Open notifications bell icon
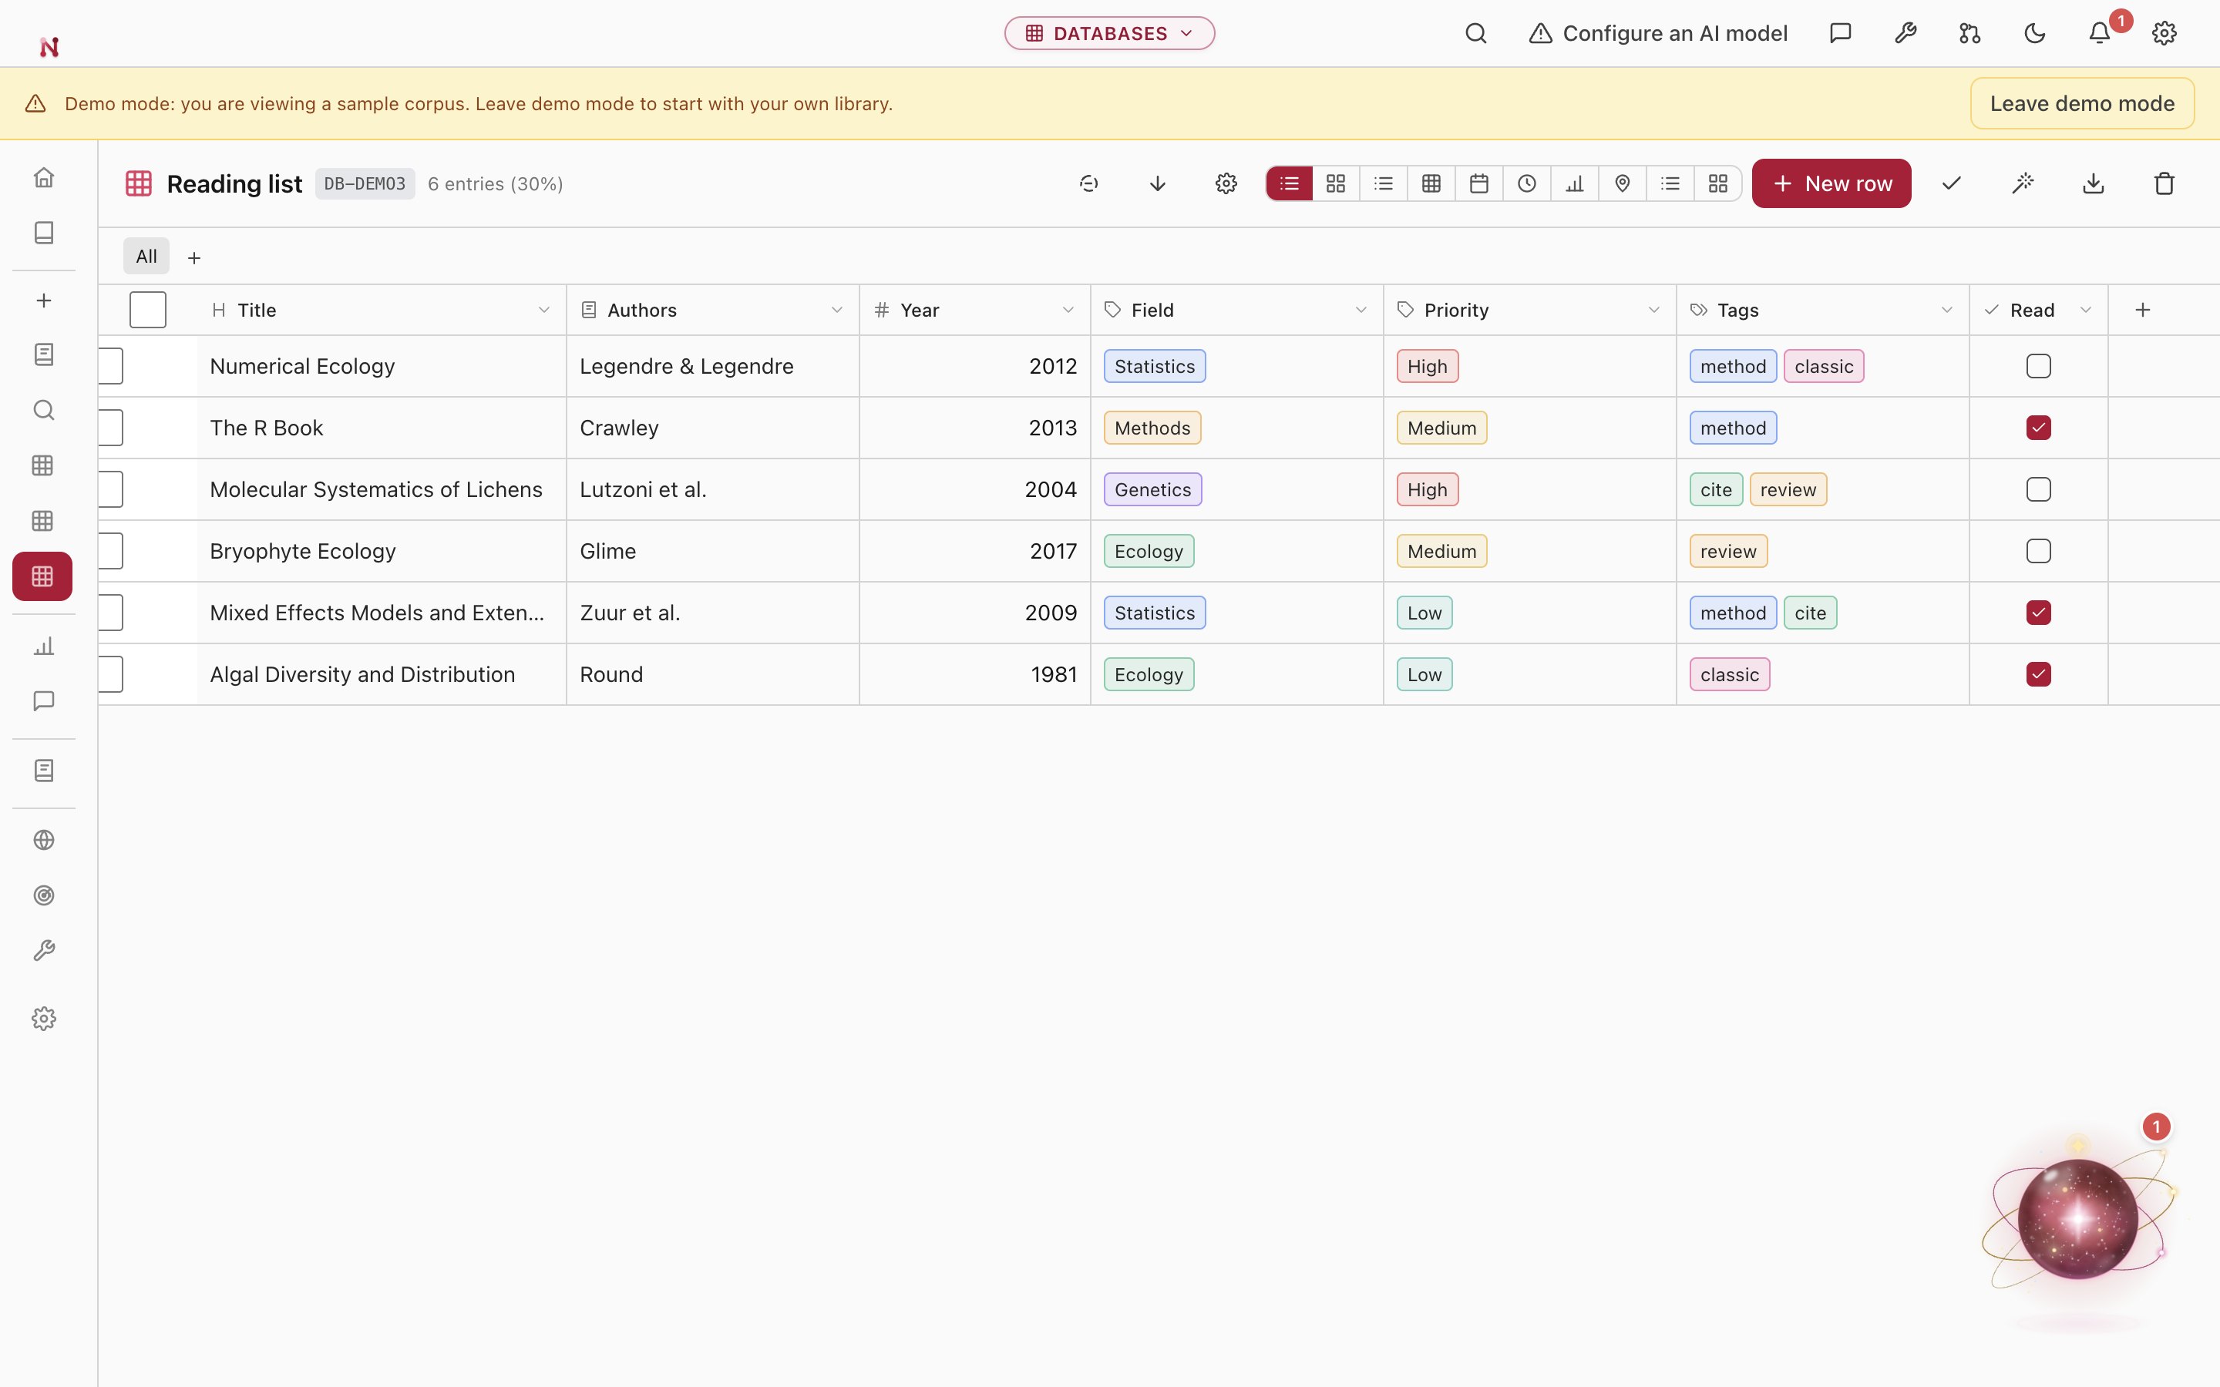This screenshot has height=1387, width=2220. [2100, 34]
